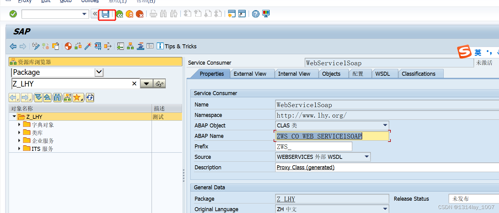Click the Find Next binoculars icon
The height and width of the screenshot is (213, 499).
pos(174,14)
